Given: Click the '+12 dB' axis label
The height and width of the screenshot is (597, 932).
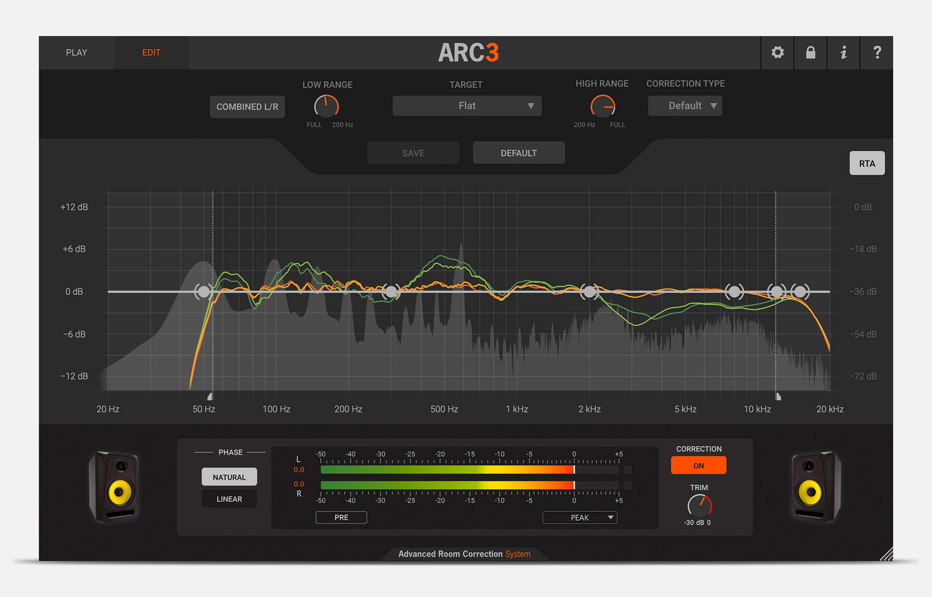Looking at the screenshot, I should point(74,207).
